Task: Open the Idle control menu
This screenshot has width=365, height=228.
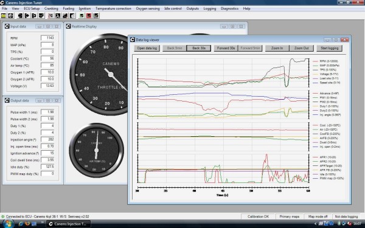Action: click(x=173, y=9)
